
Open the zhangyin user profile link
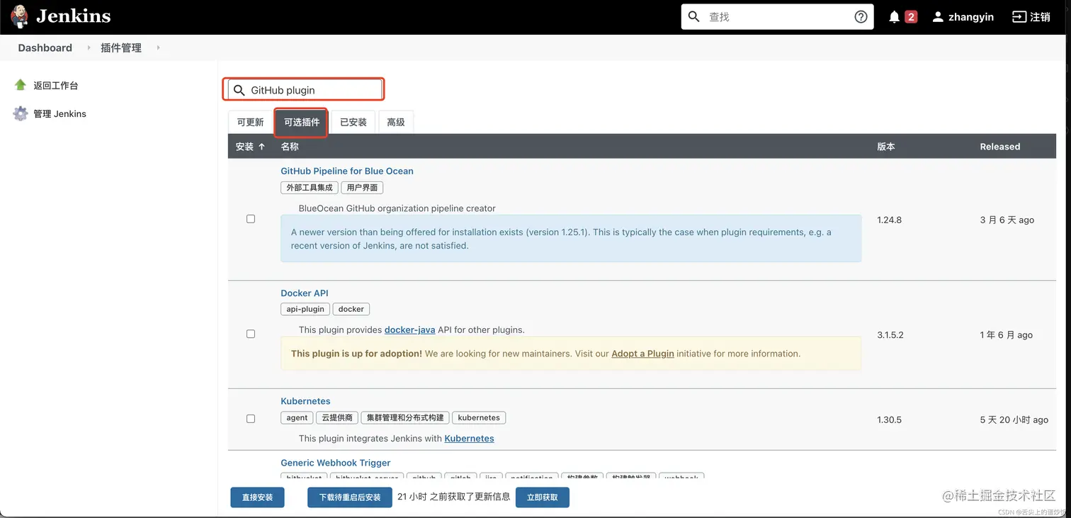coord(971,17)
